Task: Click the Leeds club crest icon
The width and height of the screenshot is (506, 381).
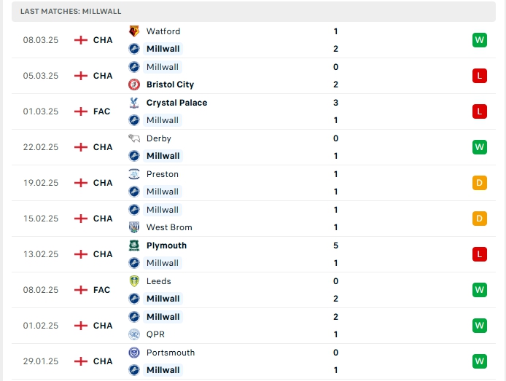Action: 134,281
